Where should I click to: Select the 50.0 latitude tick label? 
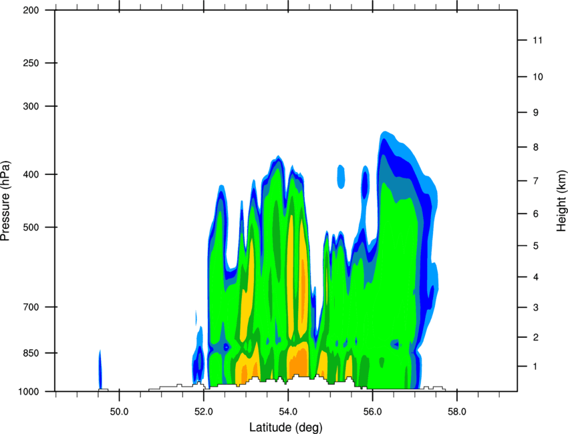coord(119,412)
